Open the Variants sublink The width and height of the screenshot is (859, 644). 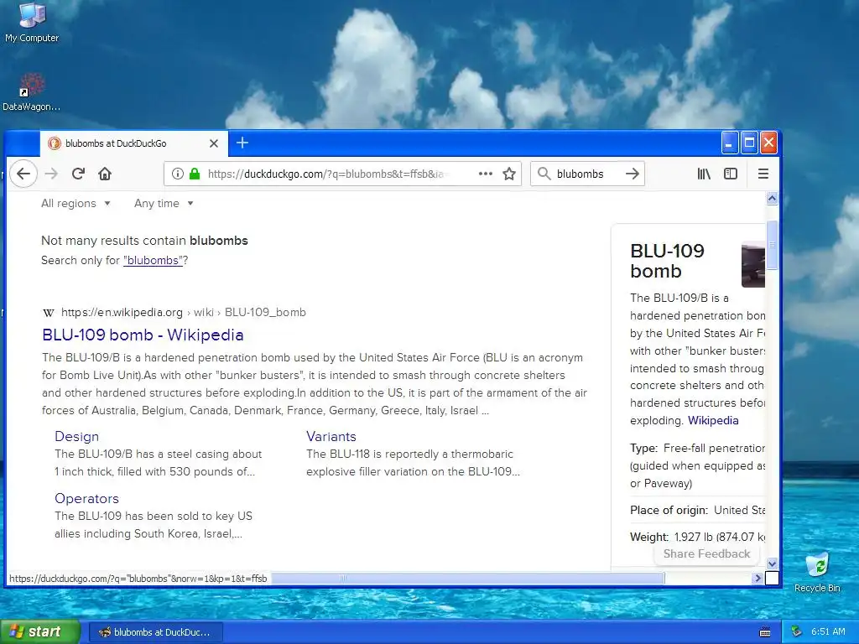click(x=331, y=436)
